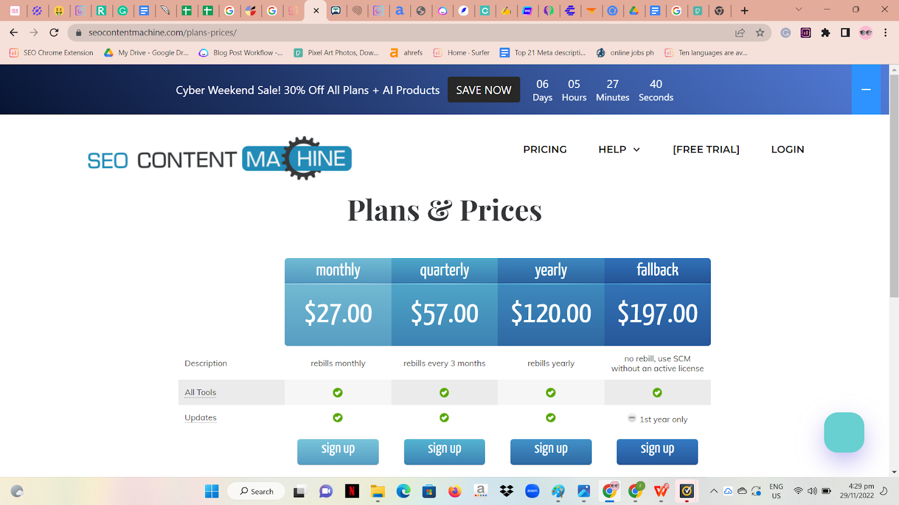Viewport: 899px width, 505px height.
Task: Sign up for the monthly plan
Action: pos(338,452)
